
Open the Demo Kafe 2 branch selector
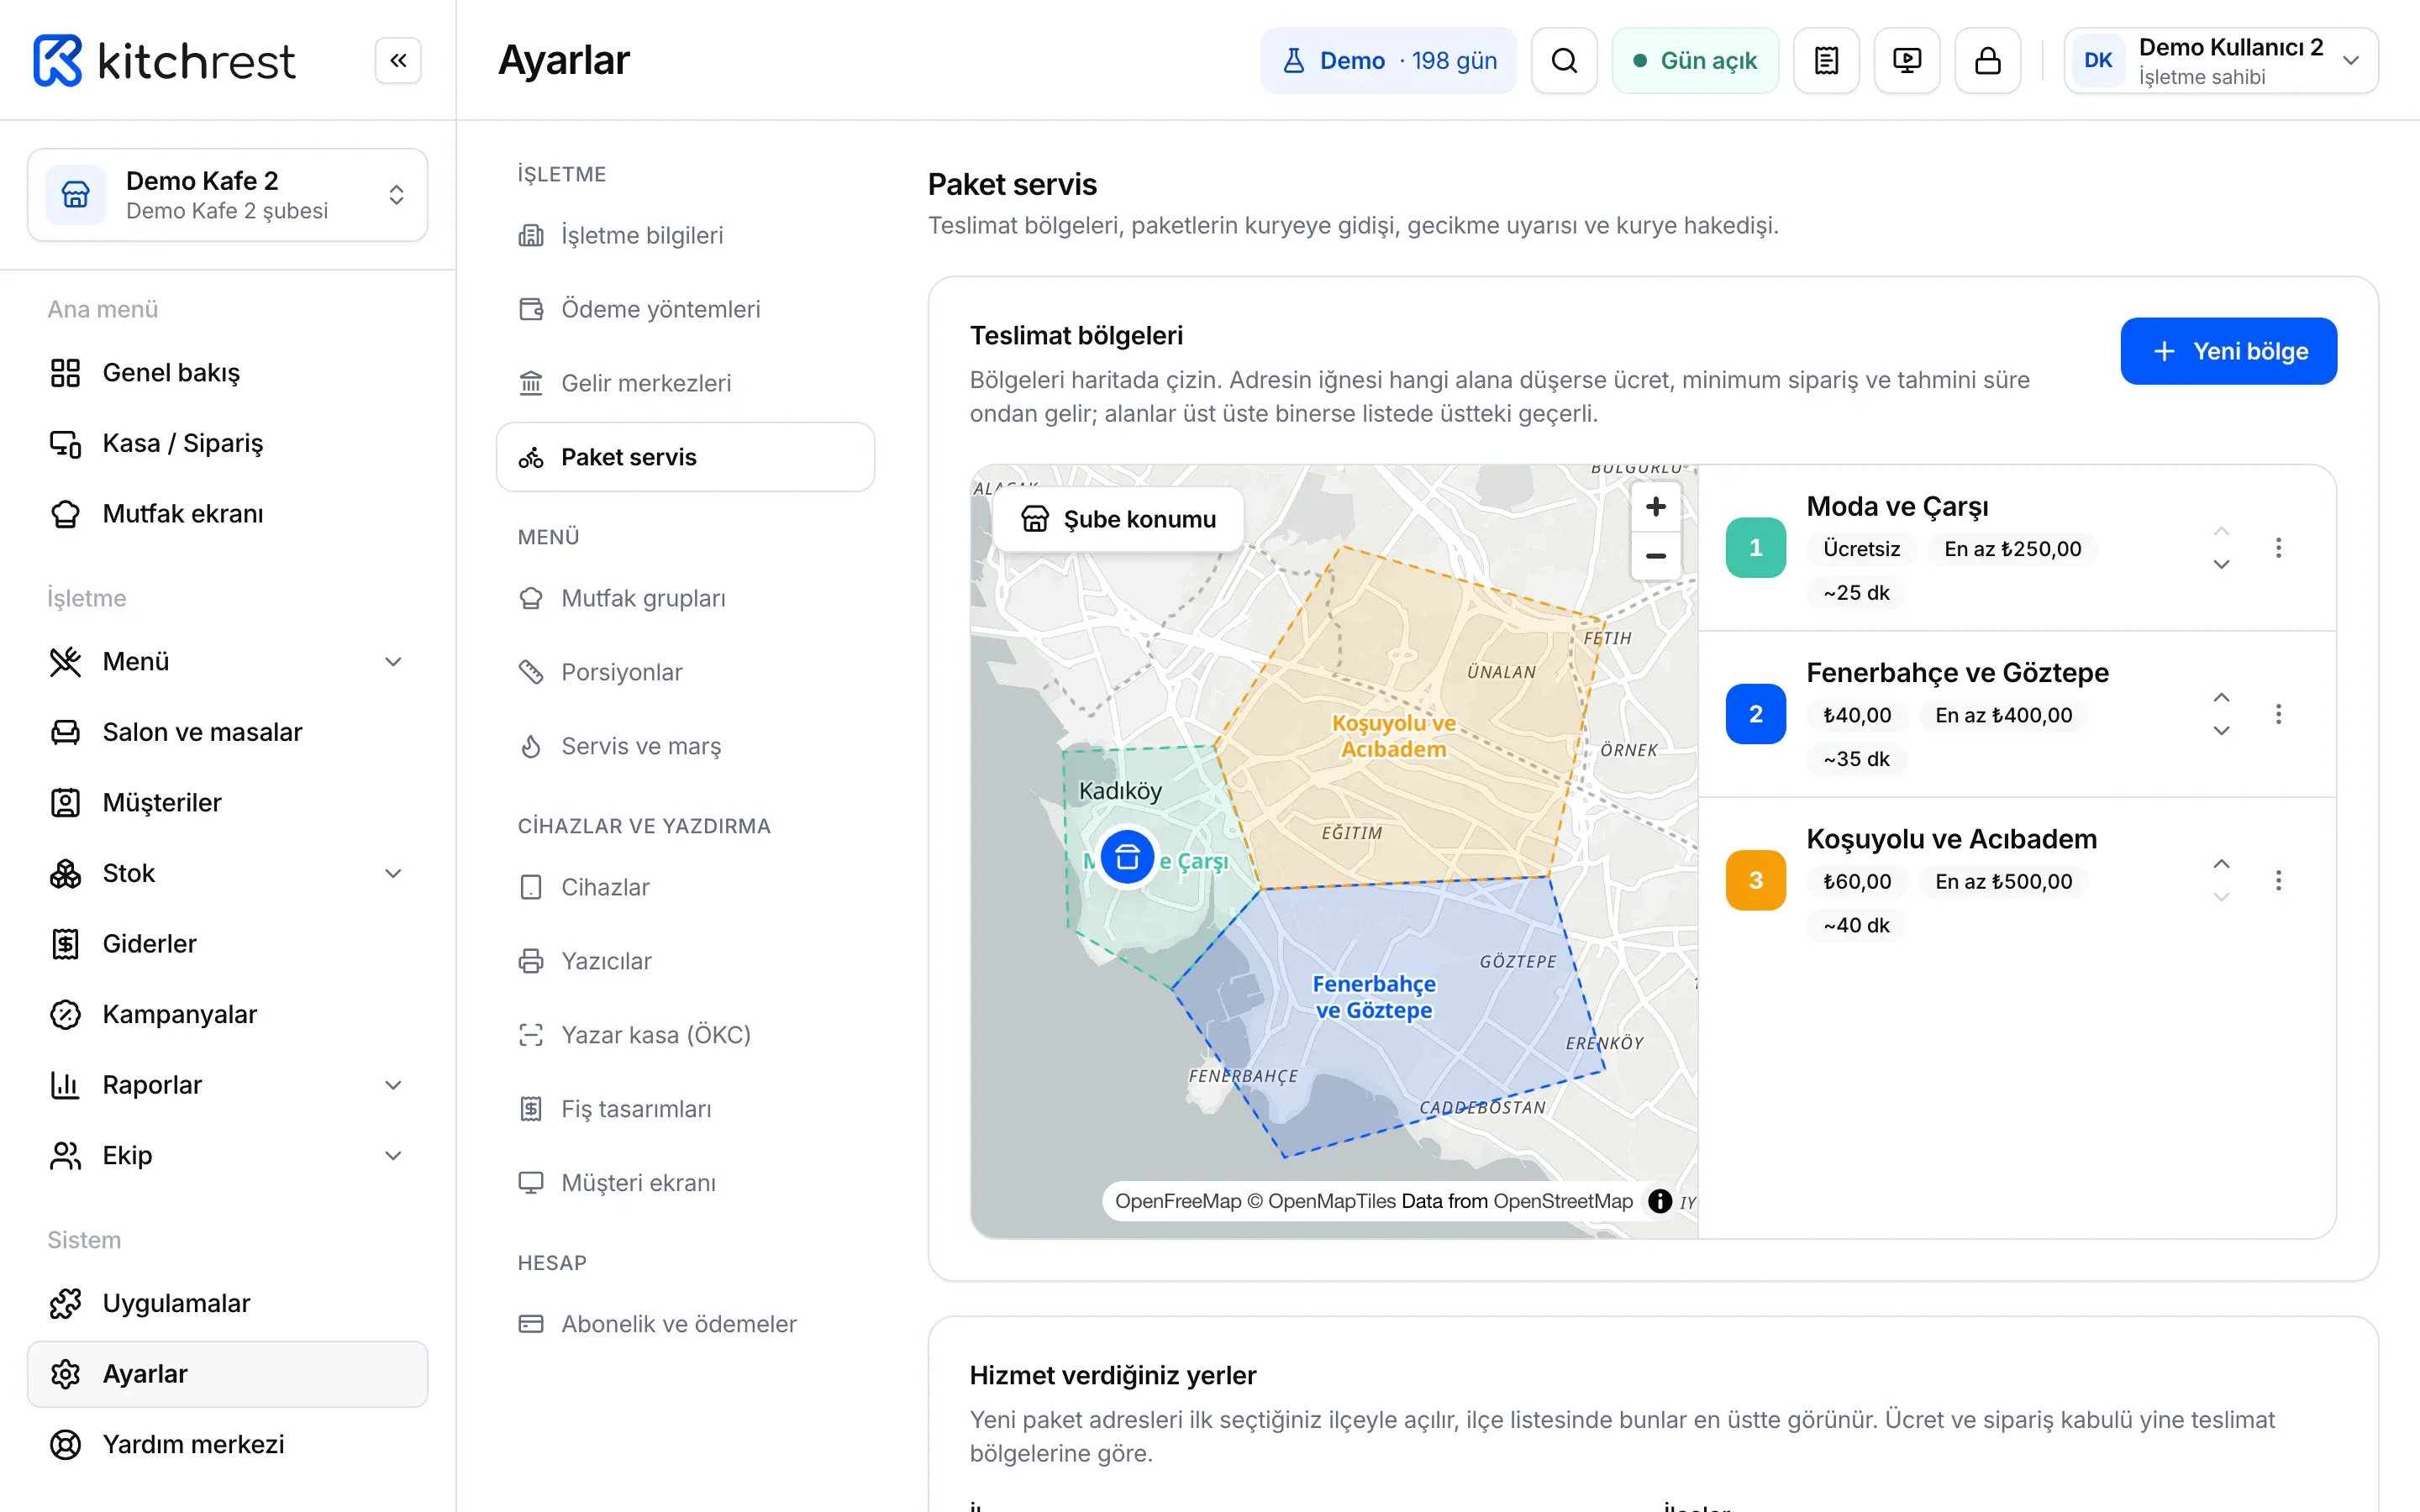(228, 195)
